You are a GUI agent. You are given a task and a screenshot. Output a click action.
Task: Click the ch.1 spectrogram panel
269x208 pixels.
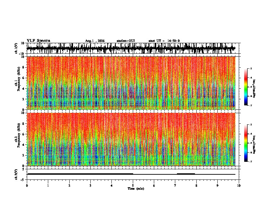point(131,83)
